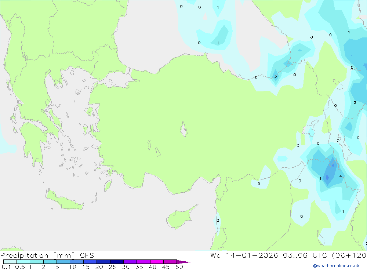Viewport: 367px width, 269px height.
Task: Click the above-50 arrow tip of the legend
Action: 183,262
